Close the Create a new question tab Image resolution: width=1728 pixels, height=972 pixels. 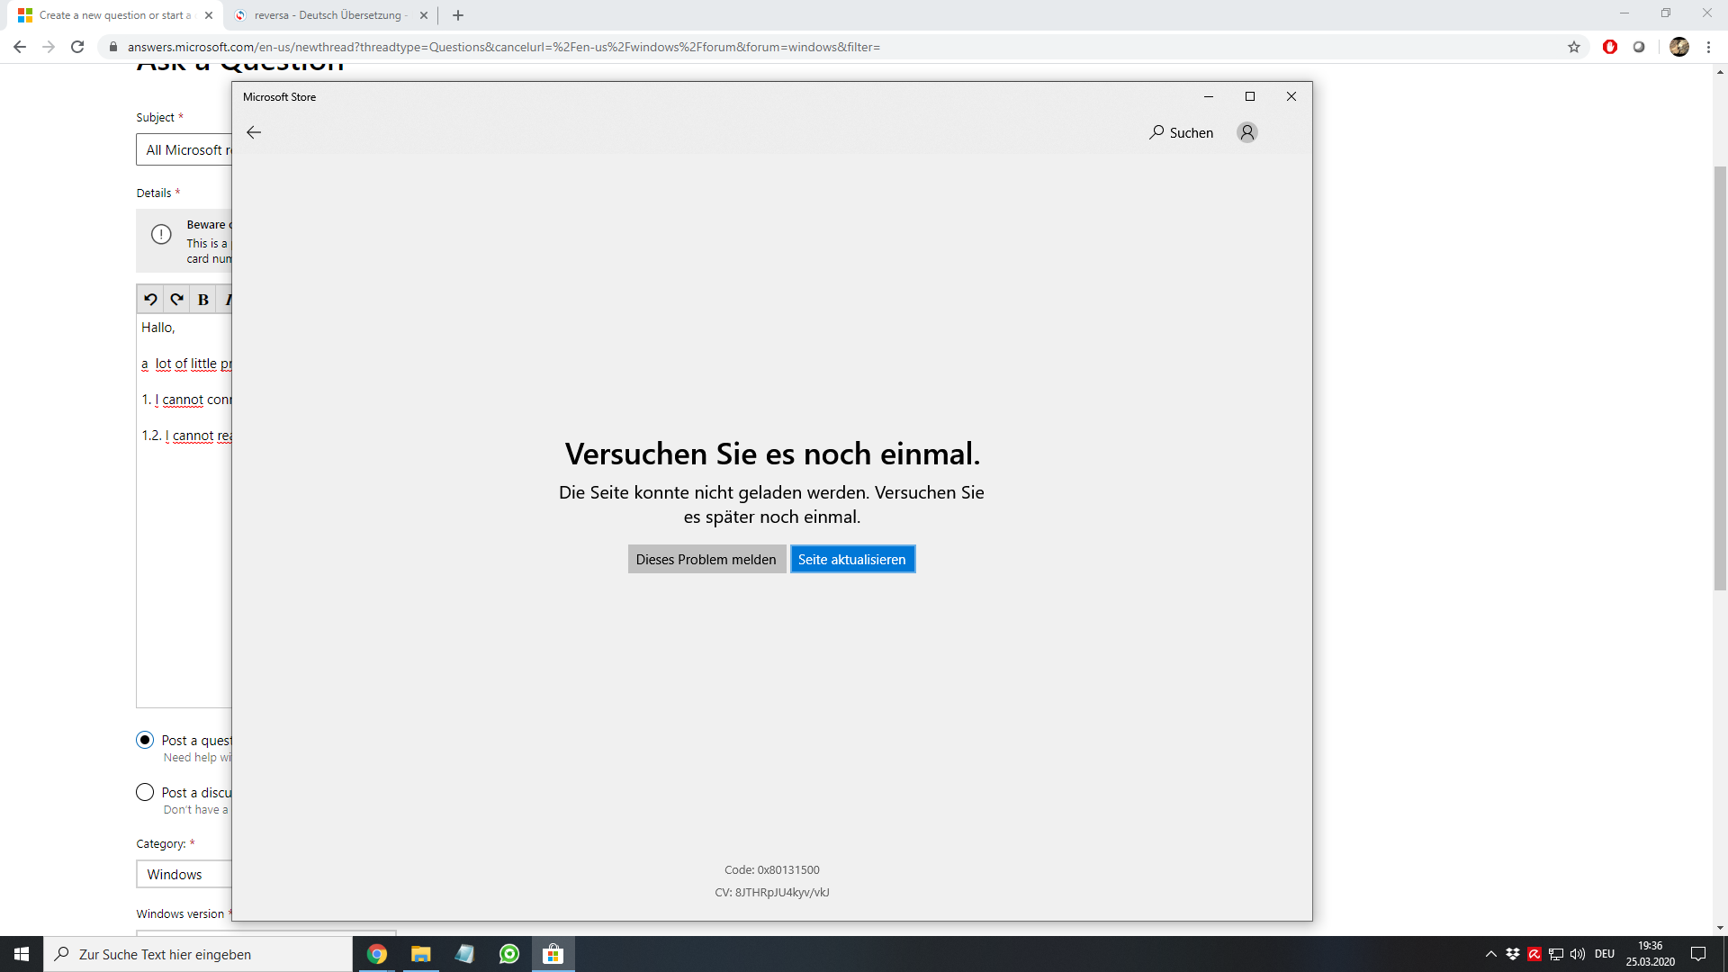coord(209,15)
